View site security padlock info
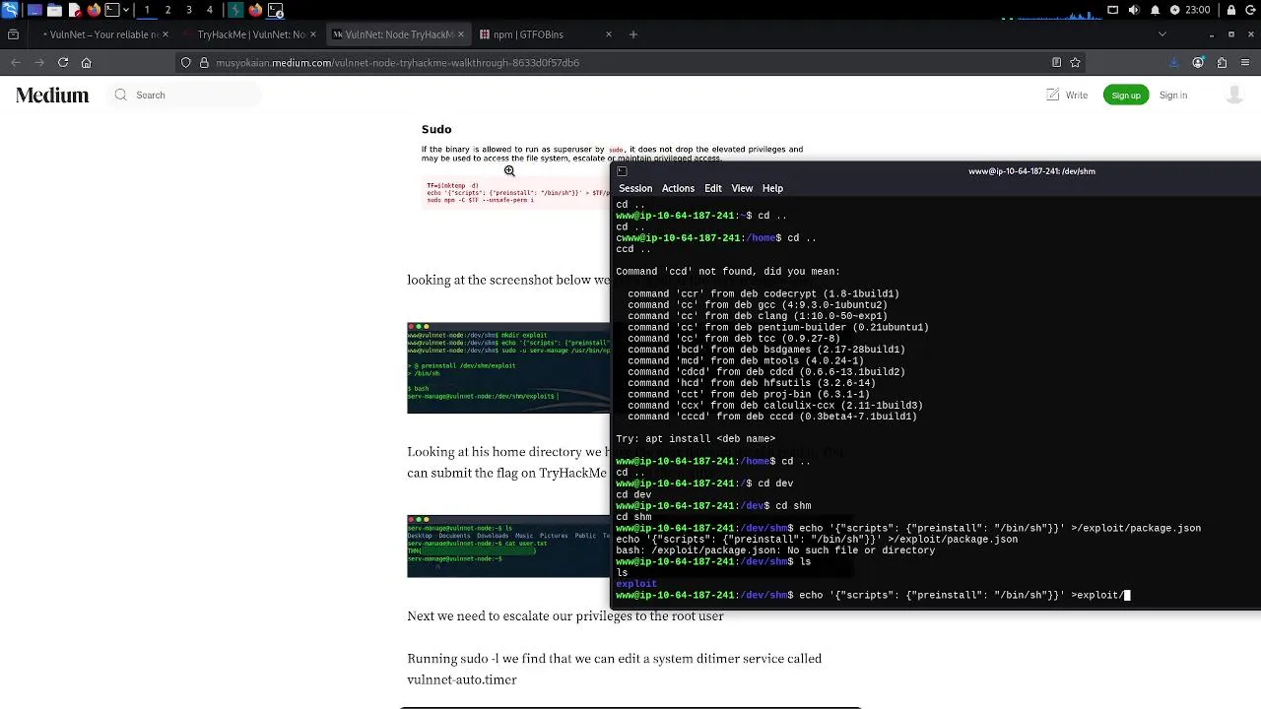Viewport: 1261px width, 709px height. tap(204, 62)
